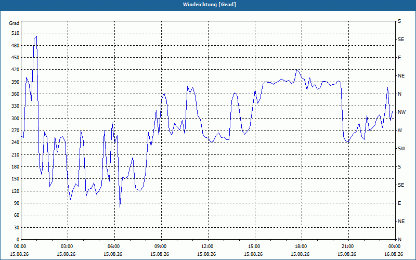Select the 450 axis value
This screenshot has height=260, width=416.
coord(16,58)
